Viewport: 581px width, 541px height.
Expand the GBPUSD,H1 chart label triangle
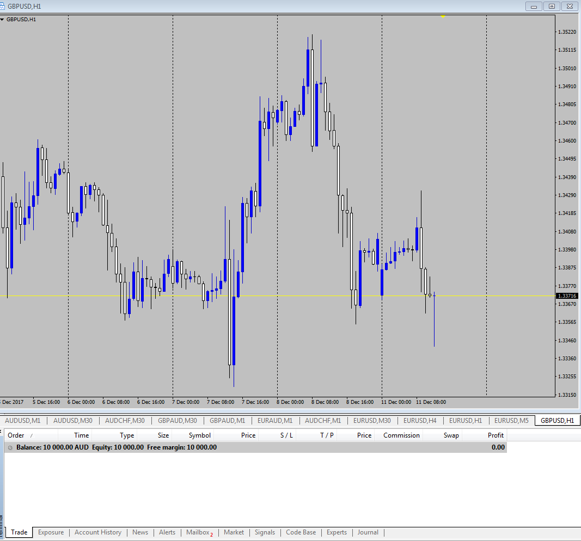[x=2, y=20]
